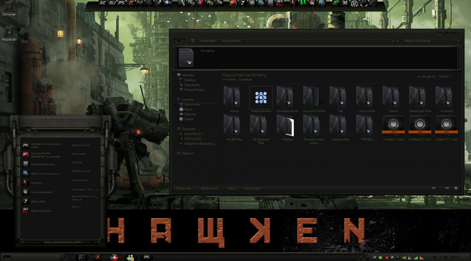Show the preview pane button

click(447, 188)
